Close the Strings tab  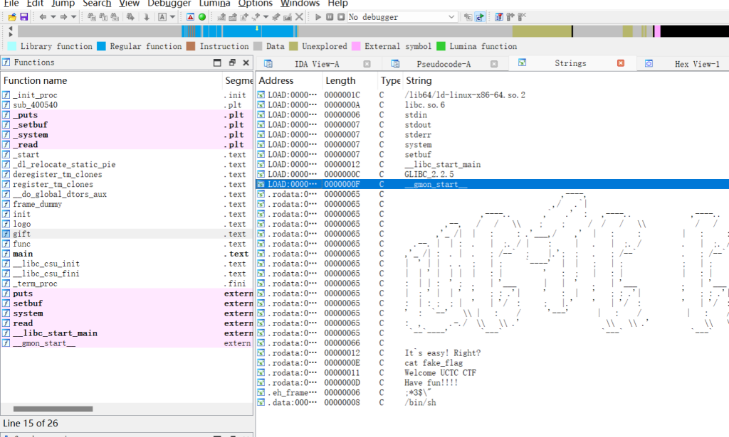click(x=620, y=63)
